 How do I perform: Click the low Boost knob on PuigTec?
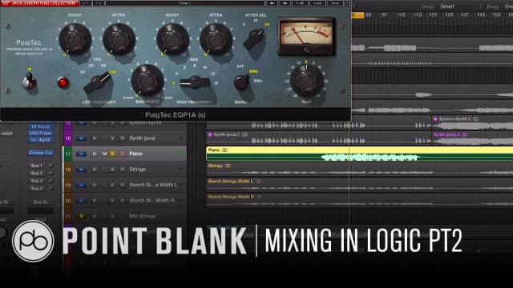75,39
